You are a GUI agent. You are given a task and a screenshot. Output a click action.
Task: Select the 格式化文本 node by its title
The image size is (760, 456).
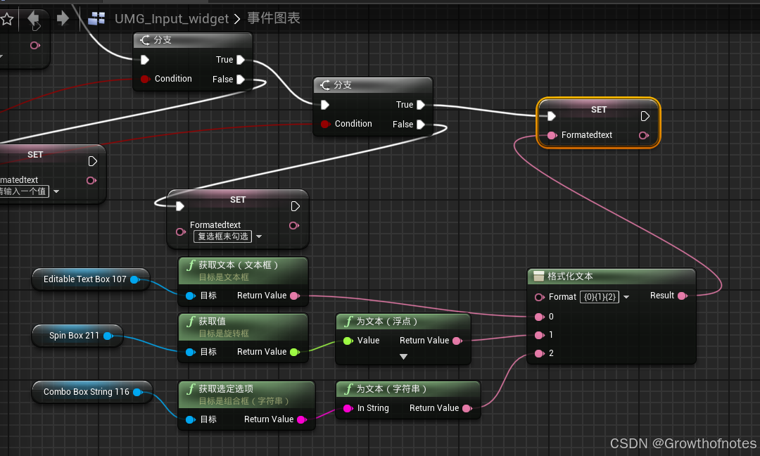570,277
